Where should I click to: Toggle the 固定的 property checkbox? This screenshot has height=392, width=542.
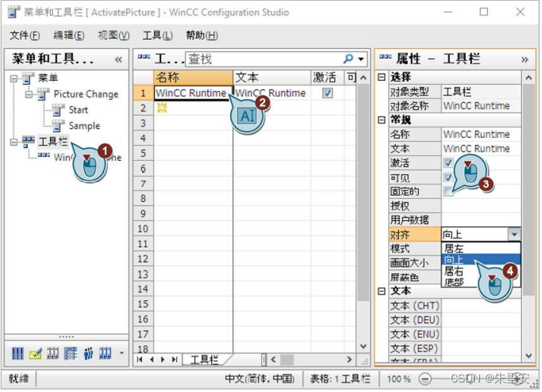[x=448, y=192]
